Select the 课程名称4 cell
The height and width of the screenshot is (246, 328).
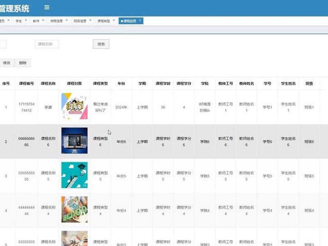point(48,210)
